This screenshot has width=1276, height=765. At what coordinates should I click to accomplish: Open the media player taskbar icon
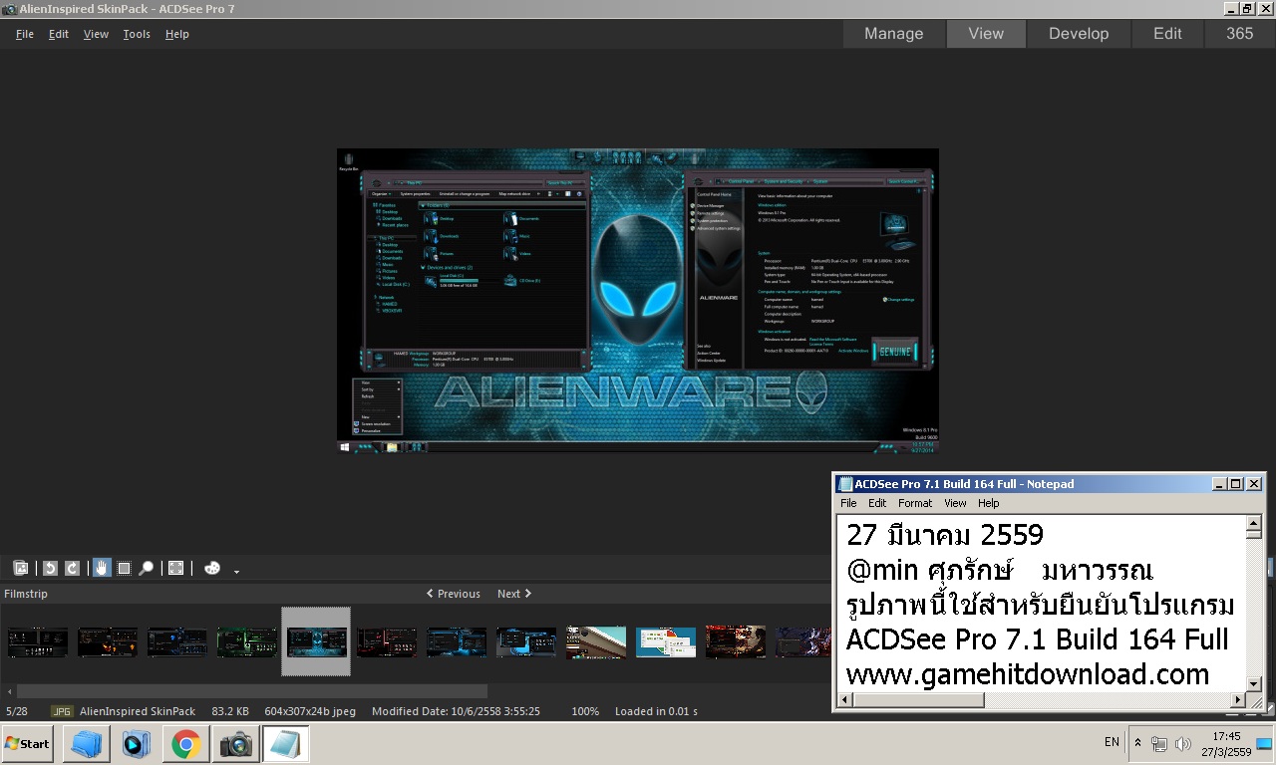(x=136, y=744)
